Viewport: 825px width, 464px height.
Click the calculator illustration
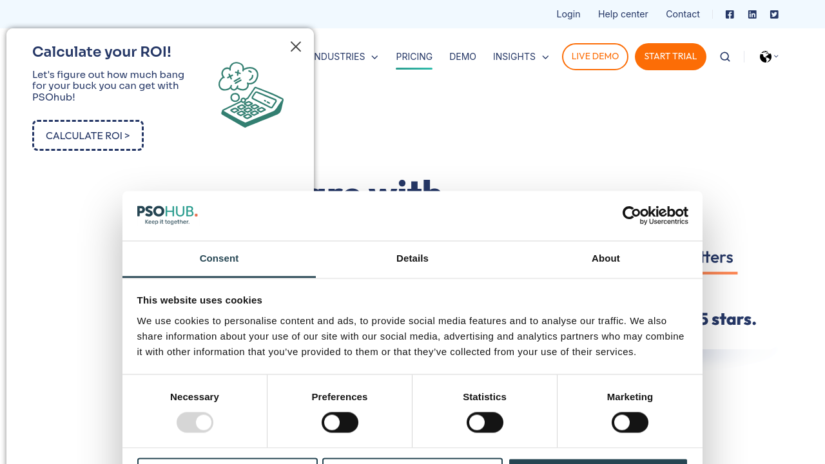(251, 95)
